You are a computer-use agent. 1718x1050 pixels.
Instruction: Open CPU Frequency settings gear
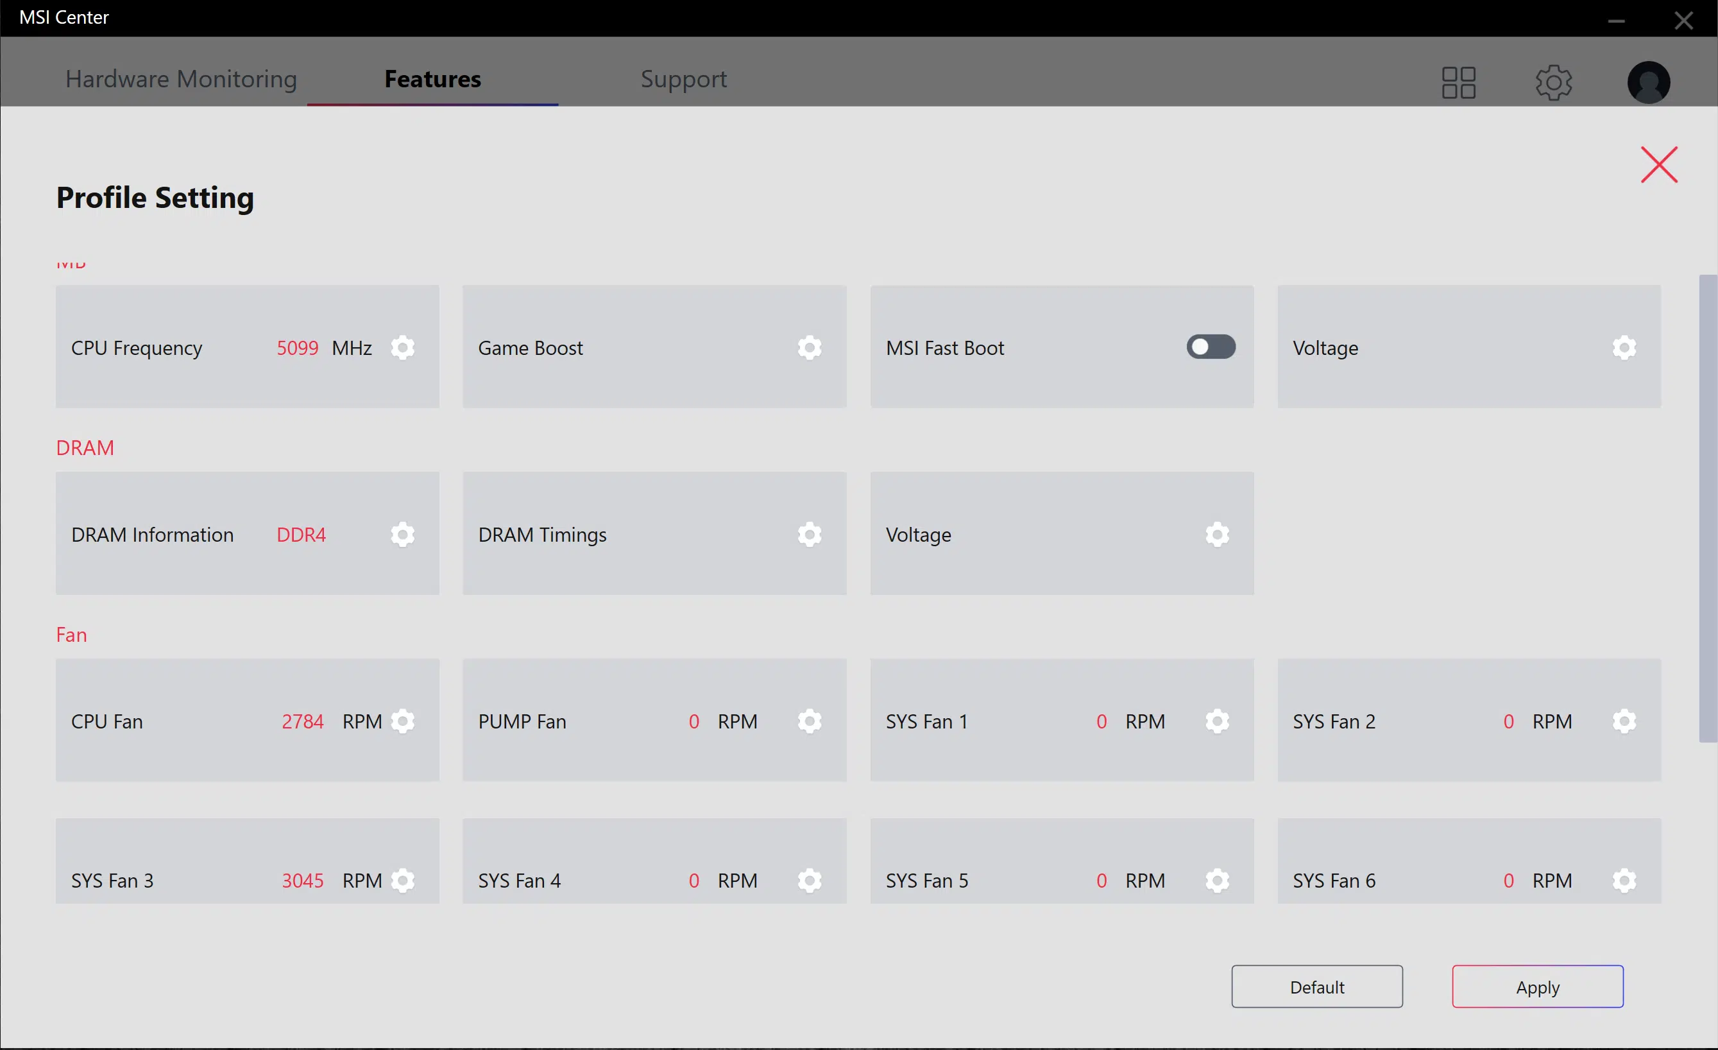point(402,347)
